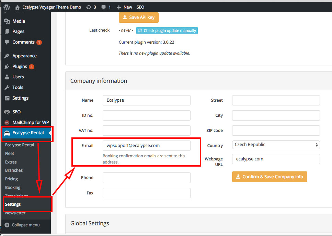Click the Fax input field
The width and height of the screenshot is (332, 236).
(147, 193)
